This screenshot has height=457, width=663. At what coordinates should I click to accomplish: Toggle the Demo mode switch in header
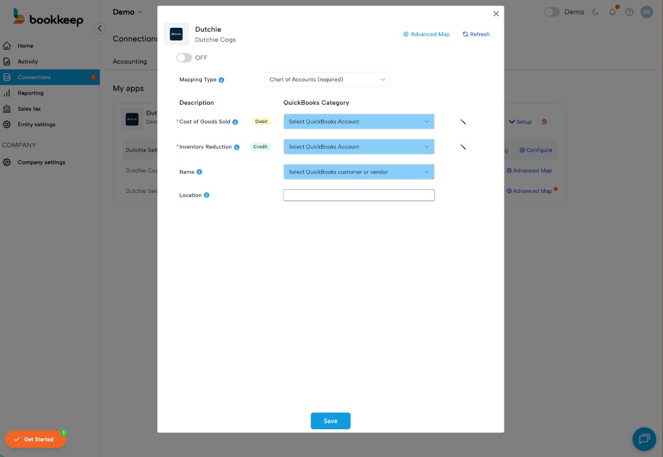[x=552, y=12]
